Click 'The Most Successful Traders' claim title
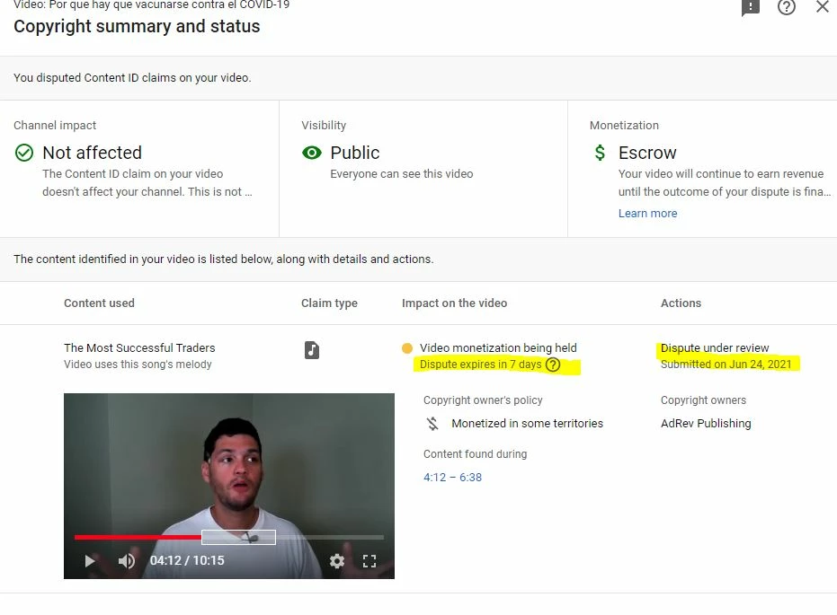The image size is (837, 615). (x=139, y=348)
